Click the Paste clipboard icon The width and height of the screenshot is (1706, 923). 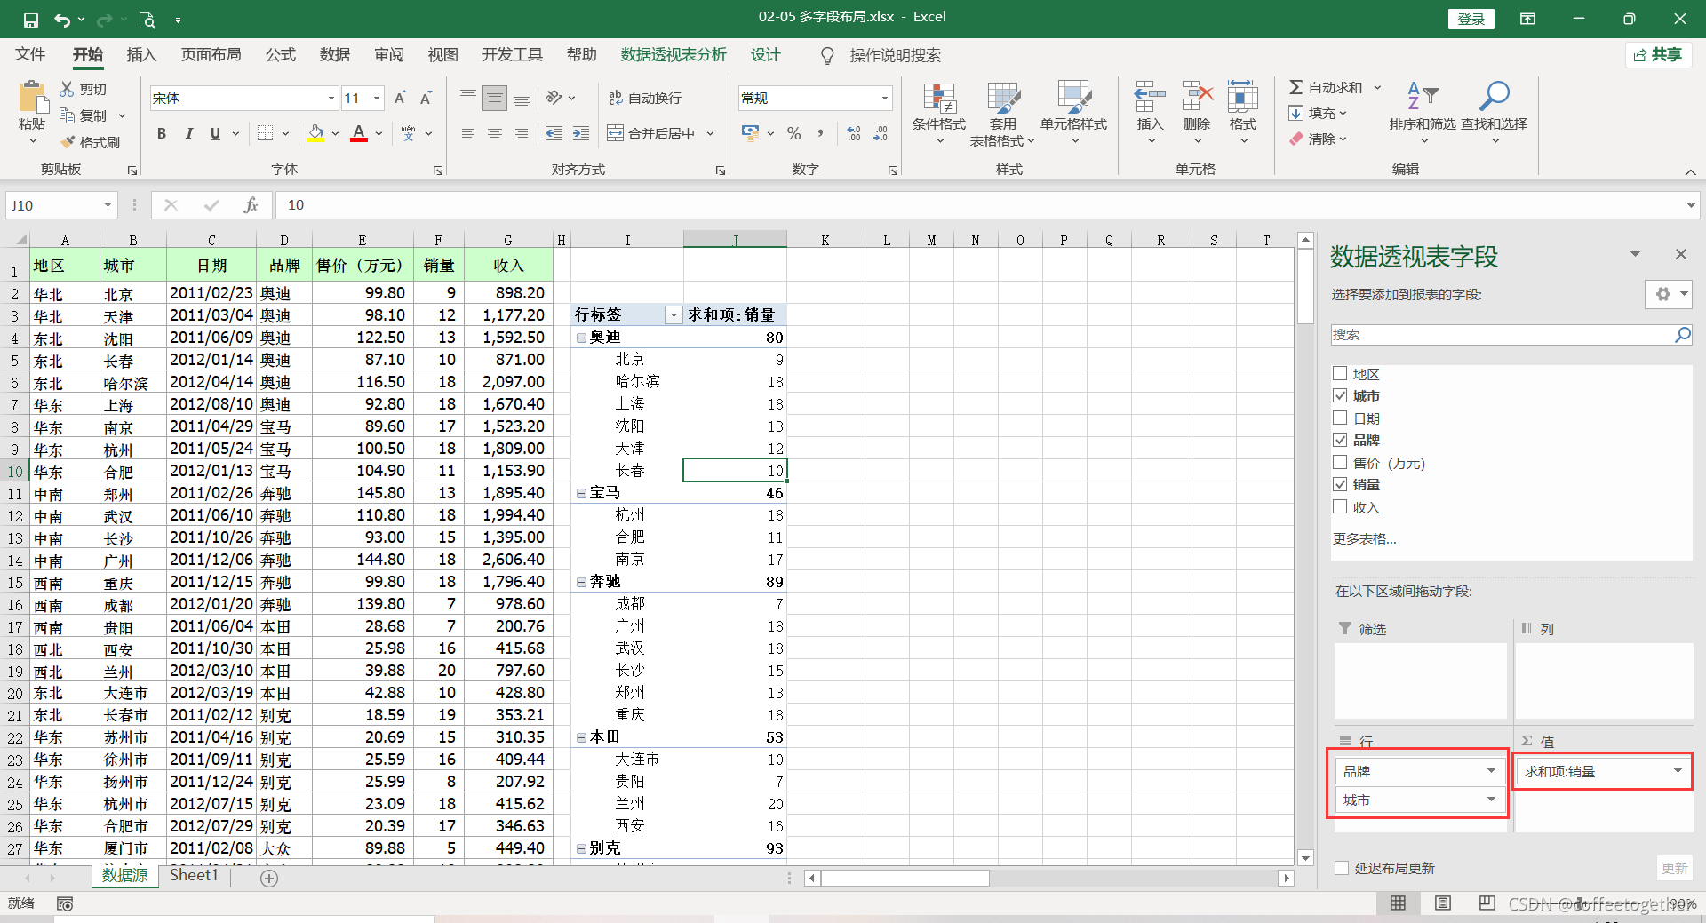32,98
